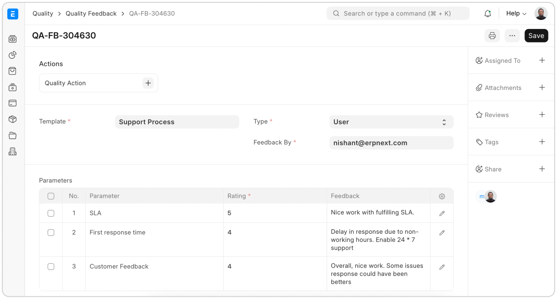Navigate to Quality Feedback breadcrumb
This screenshot has height=299, width=557.
click(x=91, y=13)
